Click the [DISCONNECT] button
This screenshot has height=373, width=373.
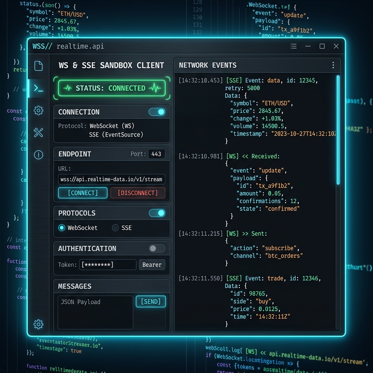click(138, 193)
